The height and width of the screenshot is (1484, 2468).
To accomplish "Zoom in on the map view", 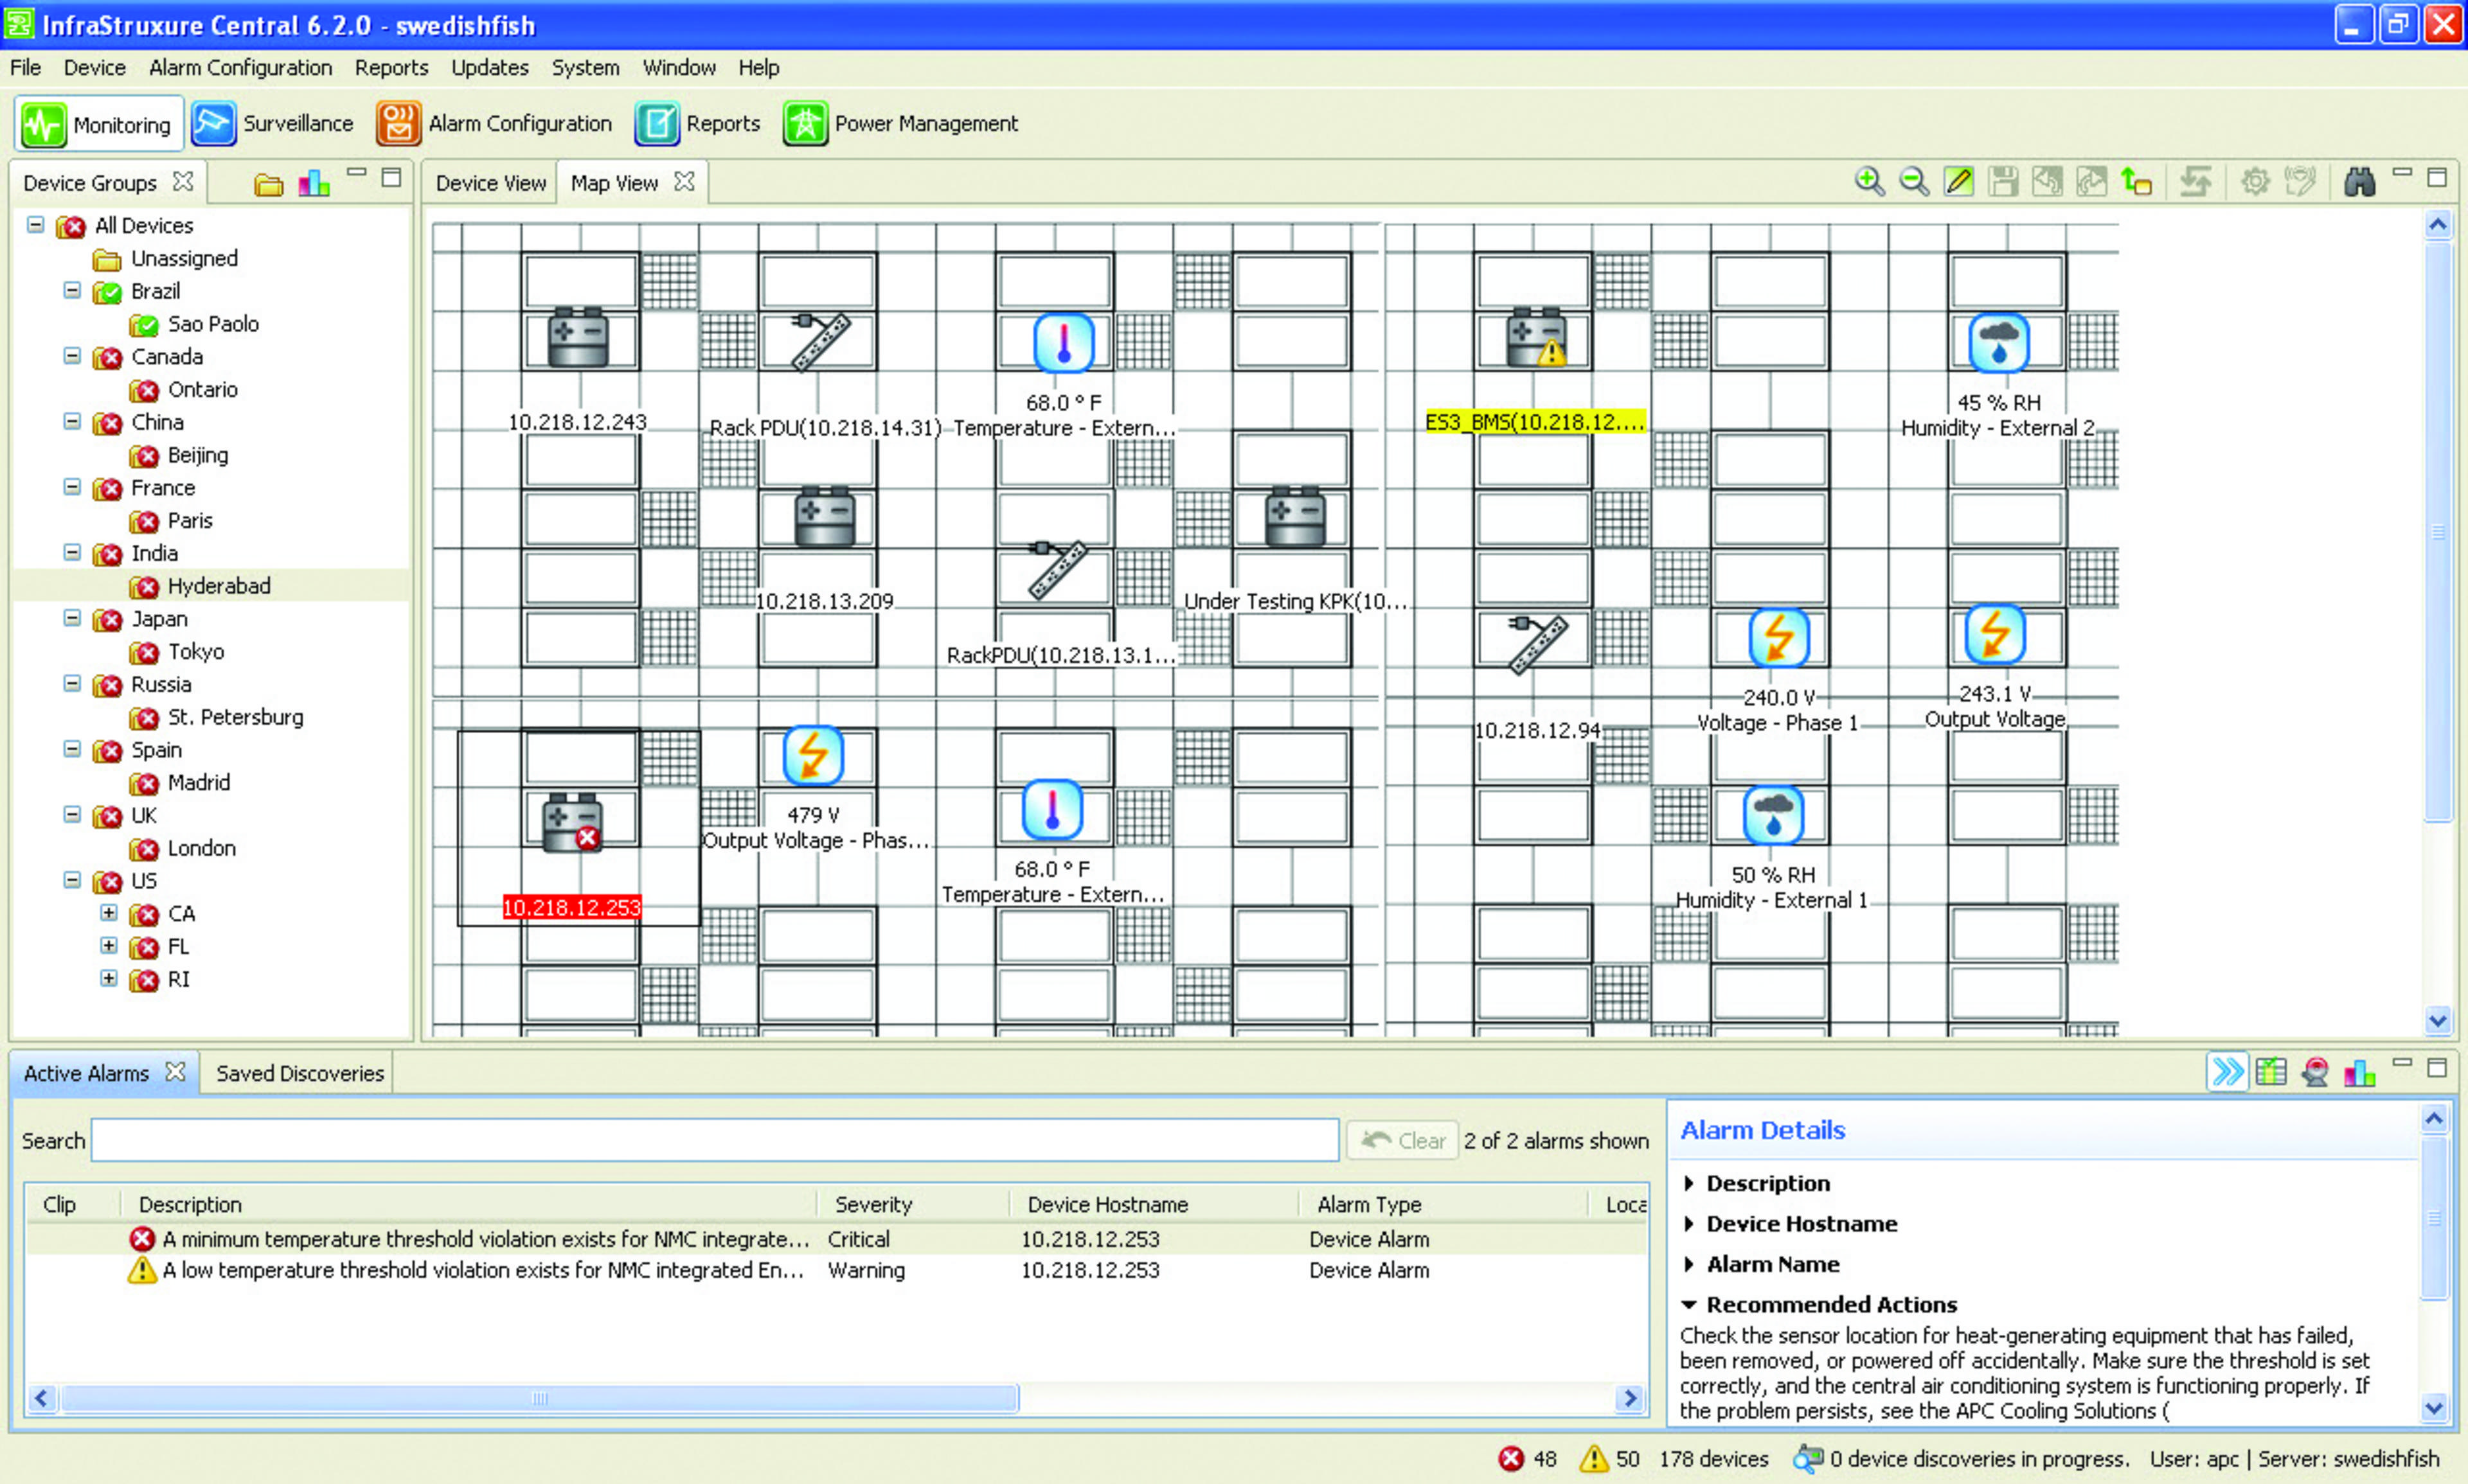I will [1869, 181].
